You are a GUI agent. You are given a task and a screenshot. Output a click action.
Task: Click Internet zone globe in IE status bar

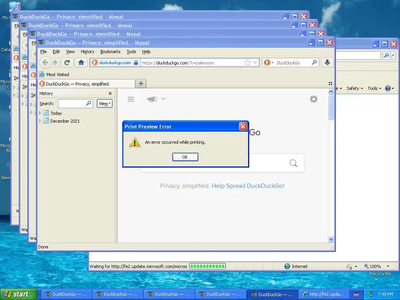[287, 266]
